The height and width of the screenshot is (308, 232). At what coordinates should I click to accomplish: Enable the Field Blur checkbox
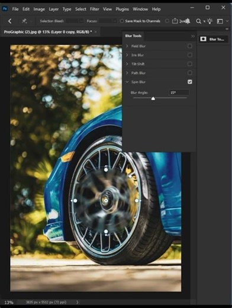pyautogui.click(x=190, y=46)
